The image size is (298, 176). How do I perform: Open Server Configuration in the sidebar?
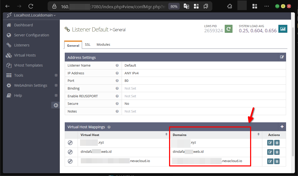[x=31, y=35]
